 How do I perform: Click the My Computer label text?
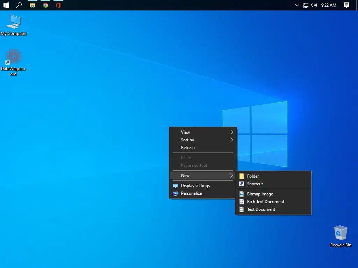point(14,33)
